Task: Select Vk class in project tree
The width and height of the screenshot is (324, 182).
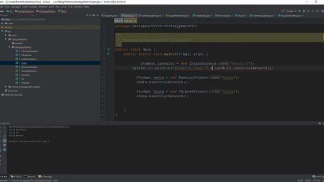Action: (x=22, y=79)
